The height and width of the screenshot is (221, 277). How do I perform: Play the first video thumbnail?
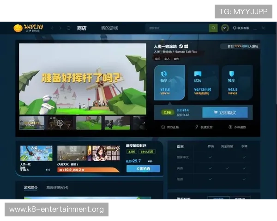[x=31, y=123]
